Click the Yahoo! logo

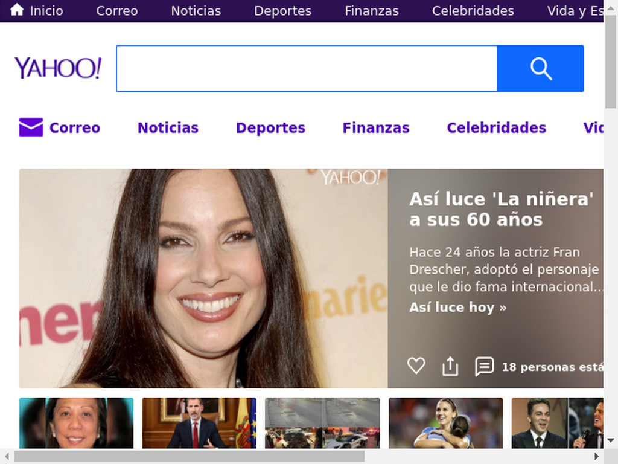[58, 68]
